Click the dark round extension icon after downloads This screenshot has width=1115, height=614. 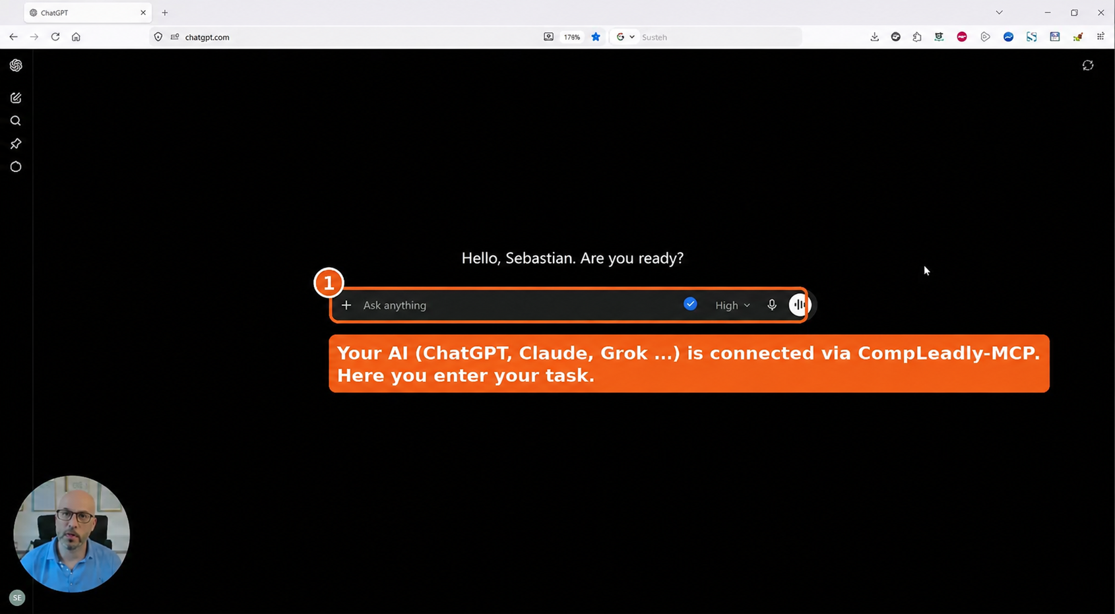coord(896,37)
